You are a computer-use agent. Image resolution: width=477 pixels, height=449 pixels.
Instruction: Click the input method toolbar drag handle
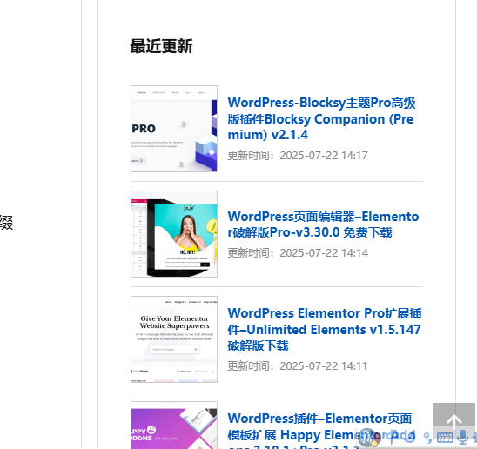(x=356, y=438)
